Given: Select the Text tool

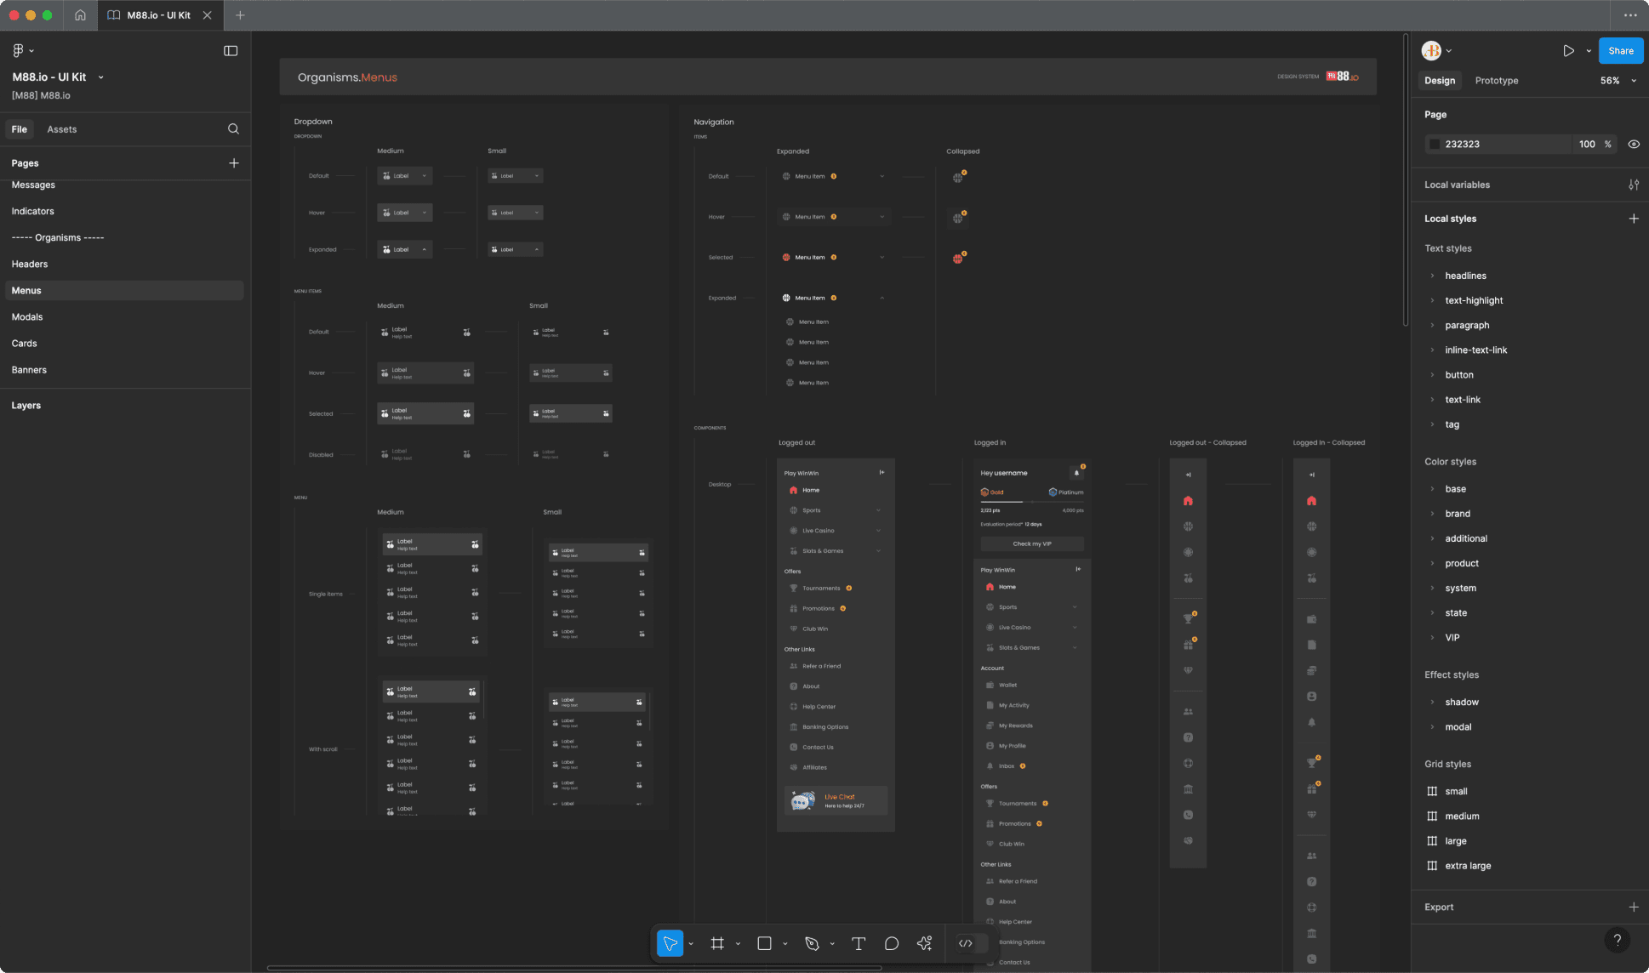Looking at the screenshot, I should [859, 943].
